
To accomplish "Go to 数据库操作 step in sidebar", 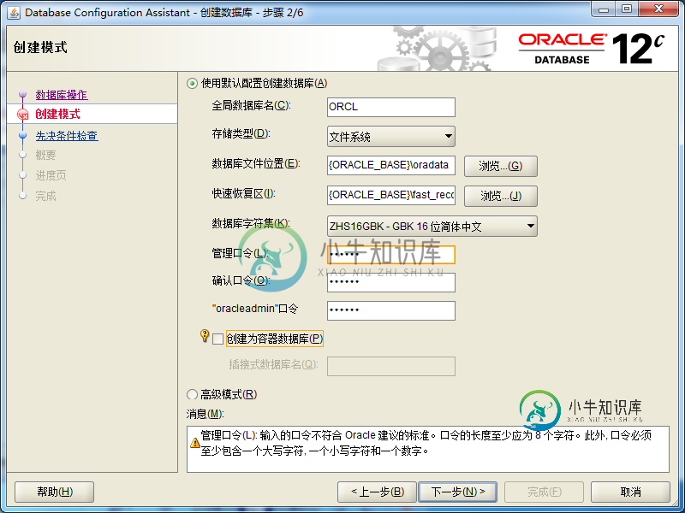I will (x=62, y=95).
